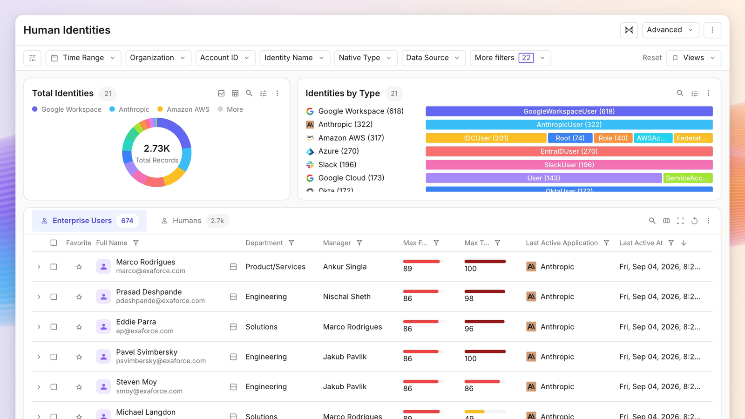Click the filter settings icon beside Time Range

33,58
